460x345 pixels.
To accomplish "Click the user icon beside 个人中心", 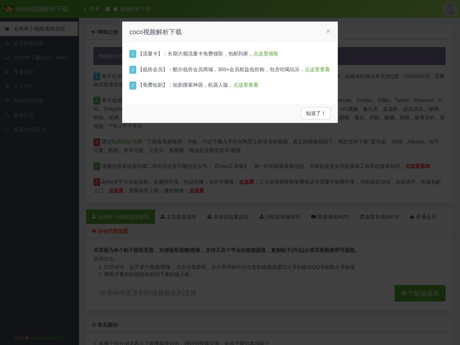I will (x=7, y=86).
